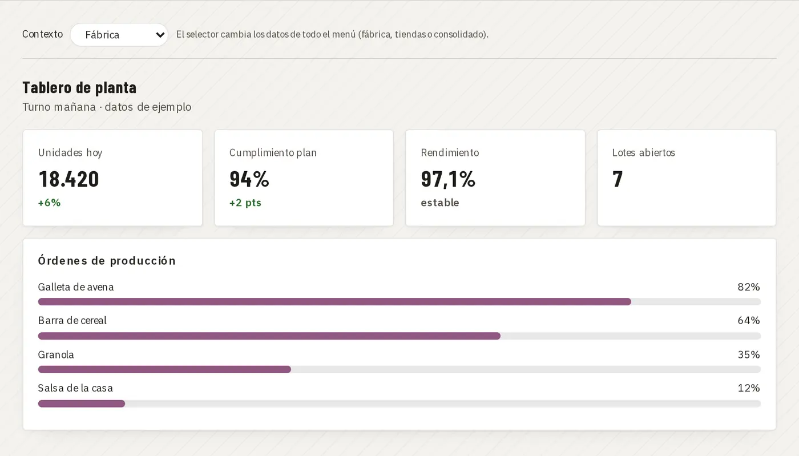Click the Granola order label
Viewport: 799px width, 456px height.
56,354
